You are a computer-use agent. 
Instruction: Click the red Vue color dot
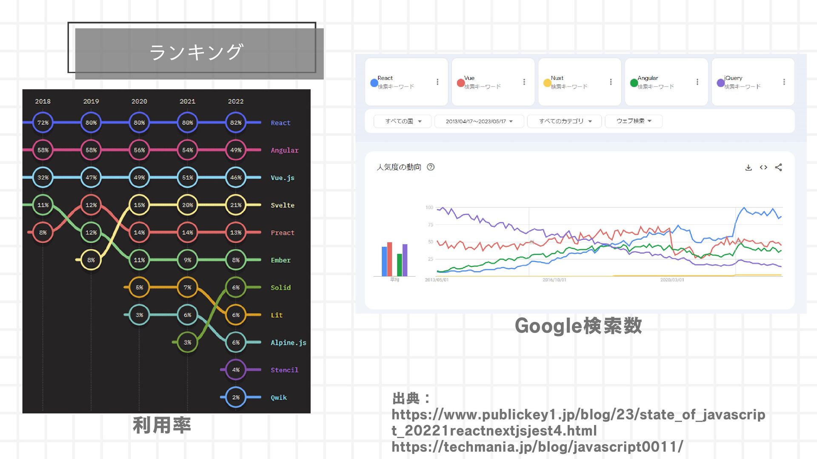tap(460, 83)
